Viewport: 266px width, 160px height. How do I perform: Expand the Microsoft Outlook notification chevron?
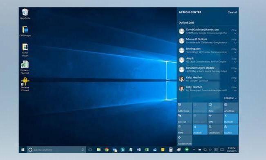coord(235,43)
